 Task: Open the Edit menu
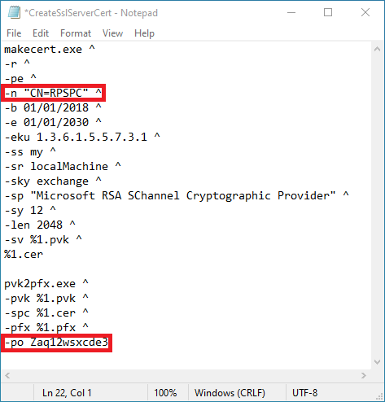(41, 33)
